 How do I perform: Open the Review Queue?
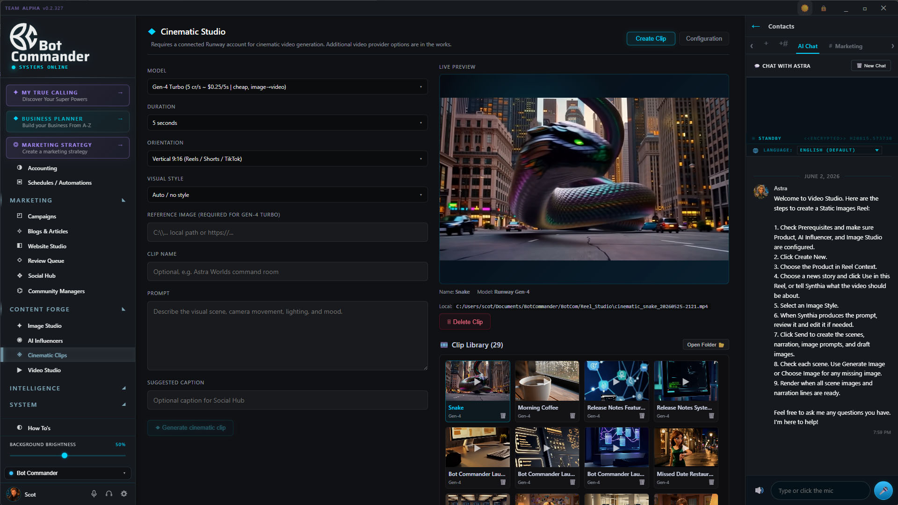tap(46, 260)
